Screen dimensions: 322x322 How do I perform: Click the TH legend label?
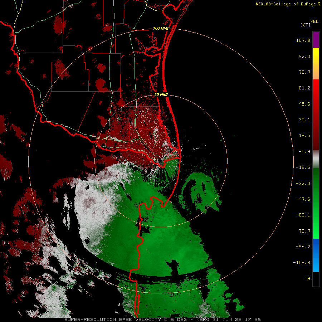pyautogui.click(x=307, y=279)
